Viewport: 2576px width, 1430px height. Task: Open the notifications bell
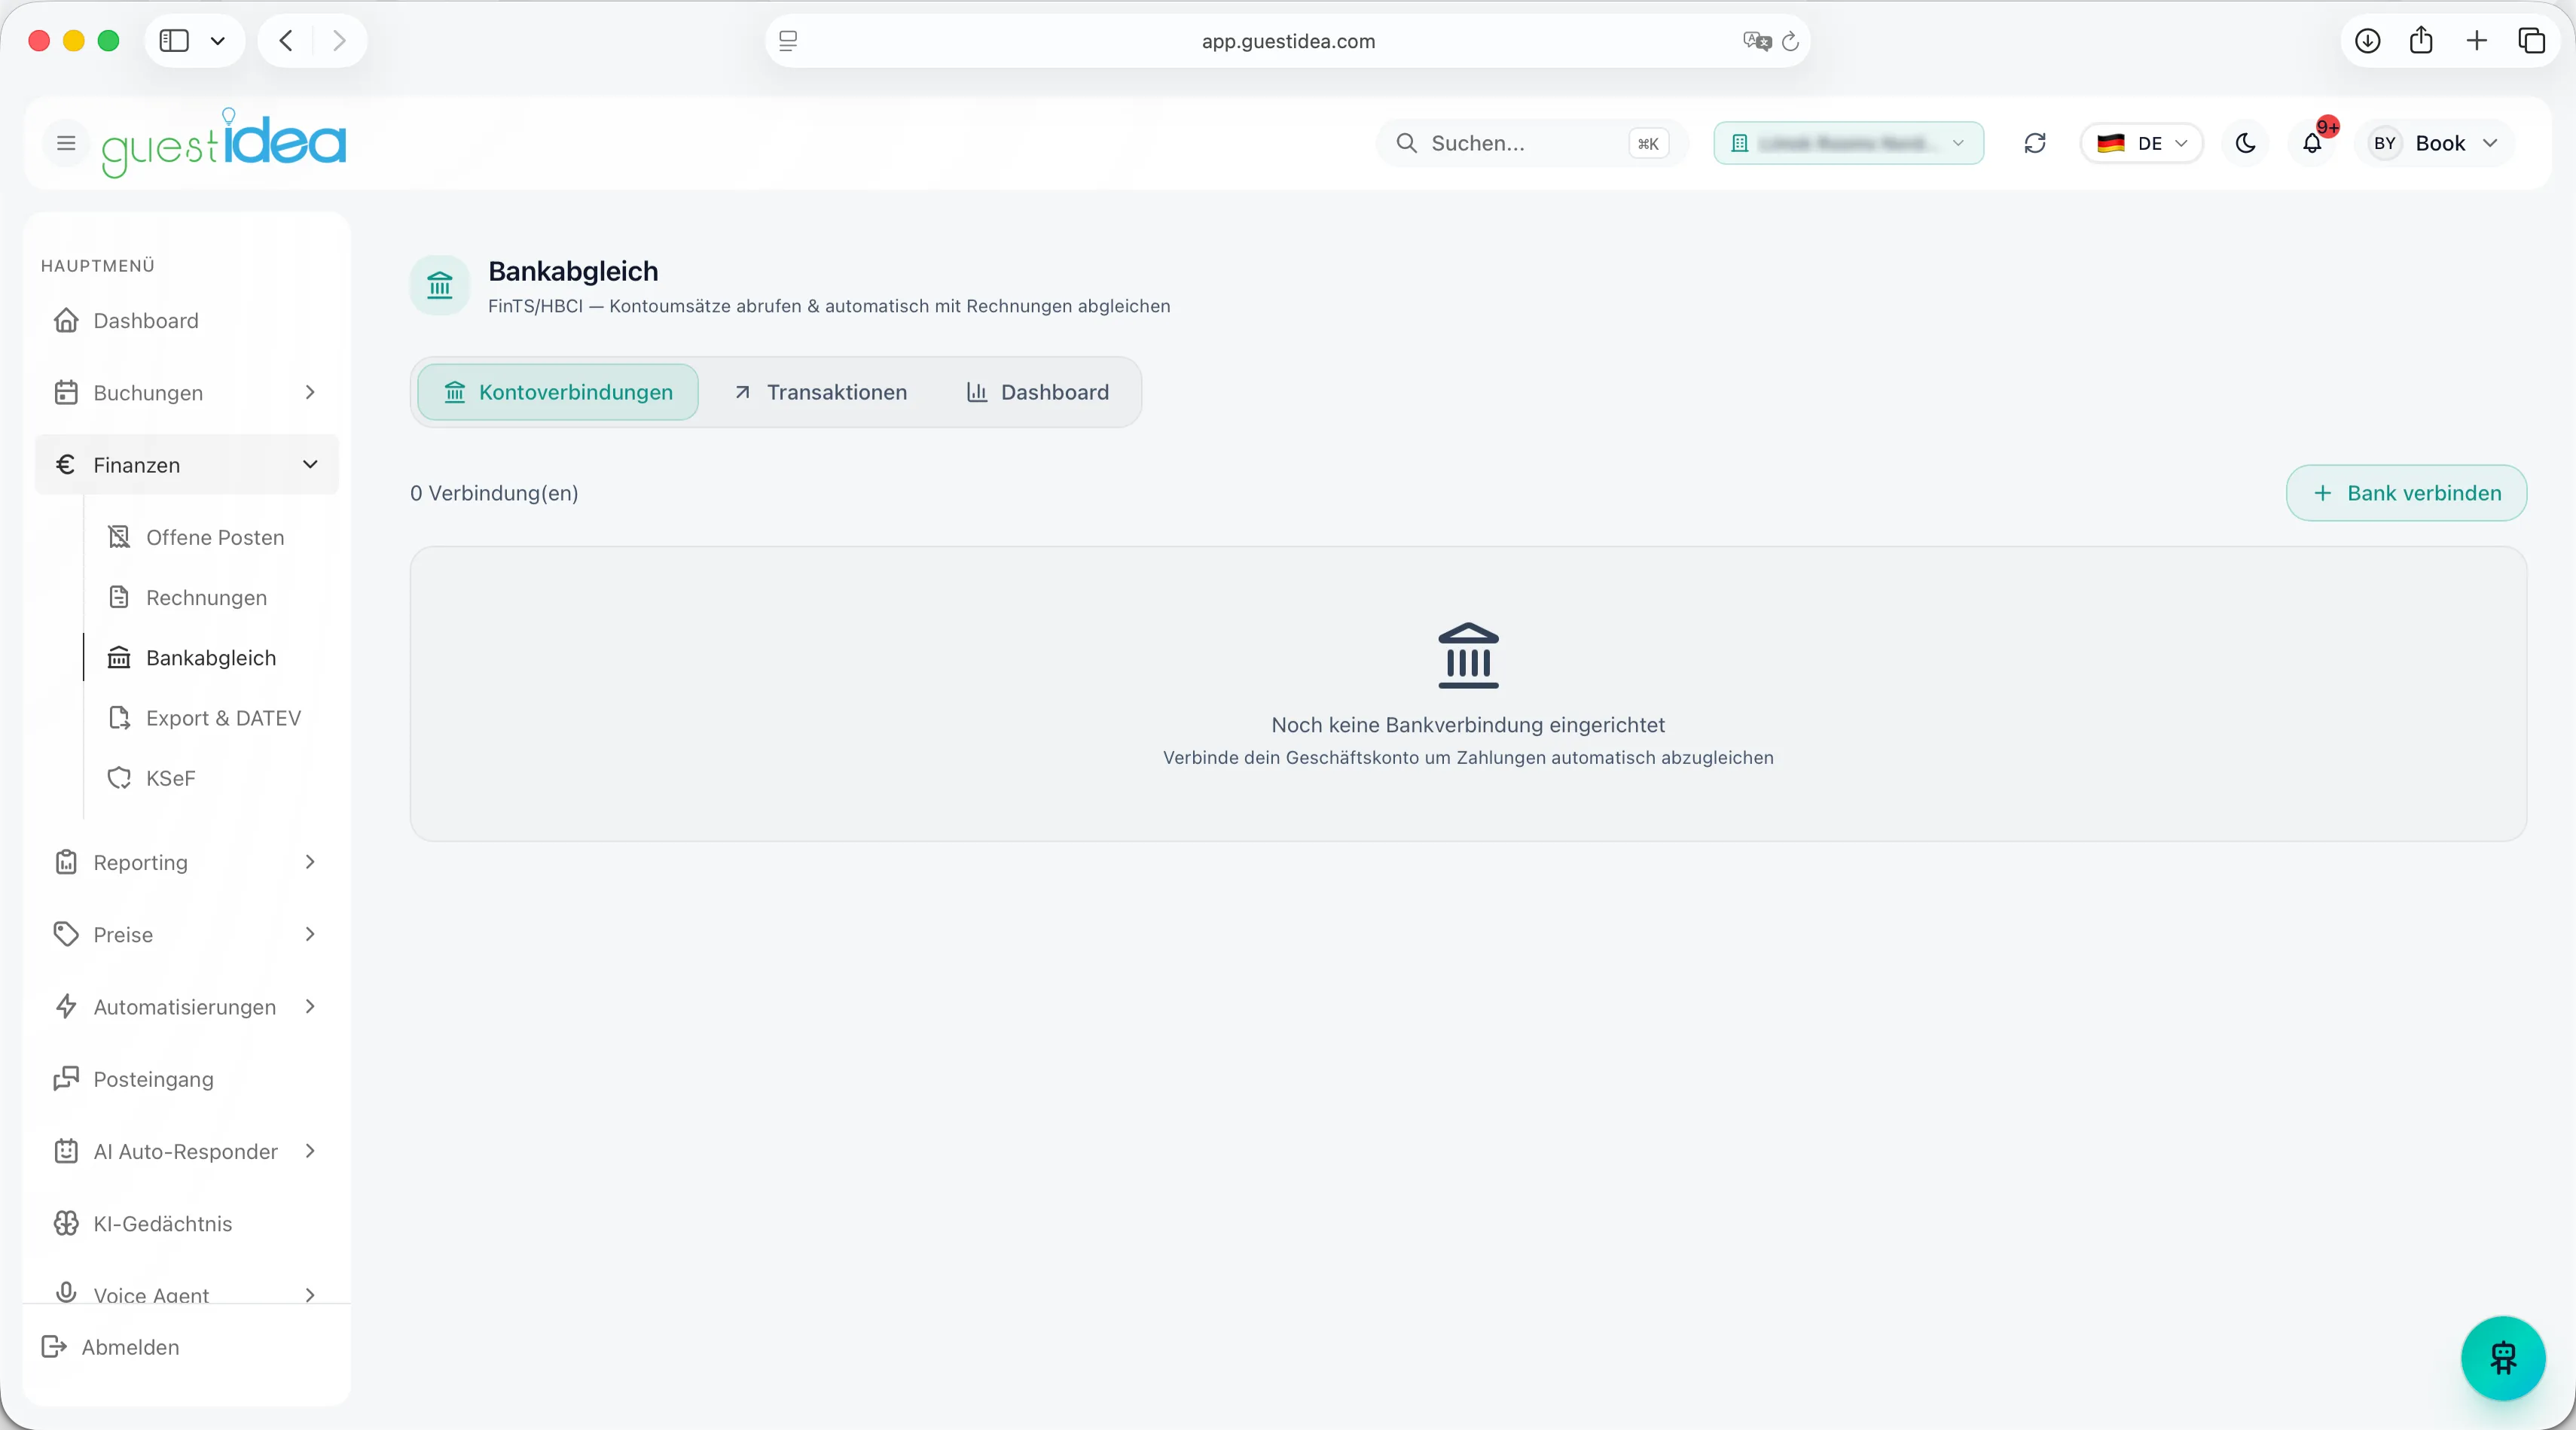click(2312, 143)
